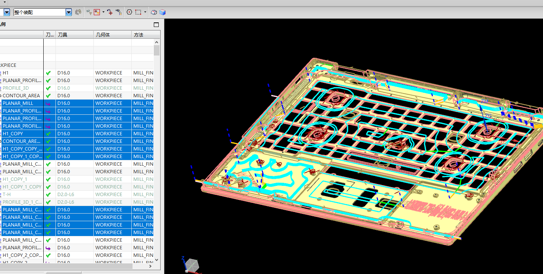Screen dimensions: 543x274
Task: Click the checkmark in the H1_COPY_2_COP... row
Action: [48, 255]
